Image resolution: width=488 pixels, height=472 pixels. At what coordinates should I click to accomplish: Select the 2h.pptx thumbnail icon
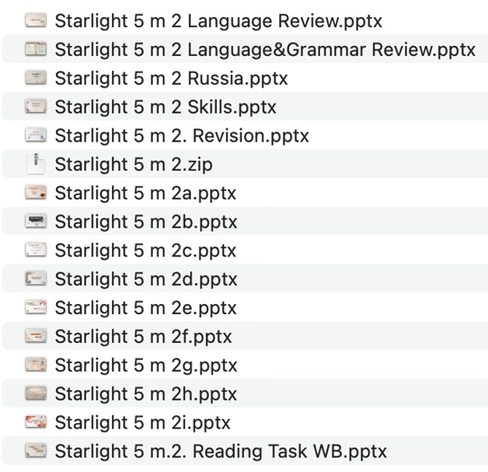36,393
